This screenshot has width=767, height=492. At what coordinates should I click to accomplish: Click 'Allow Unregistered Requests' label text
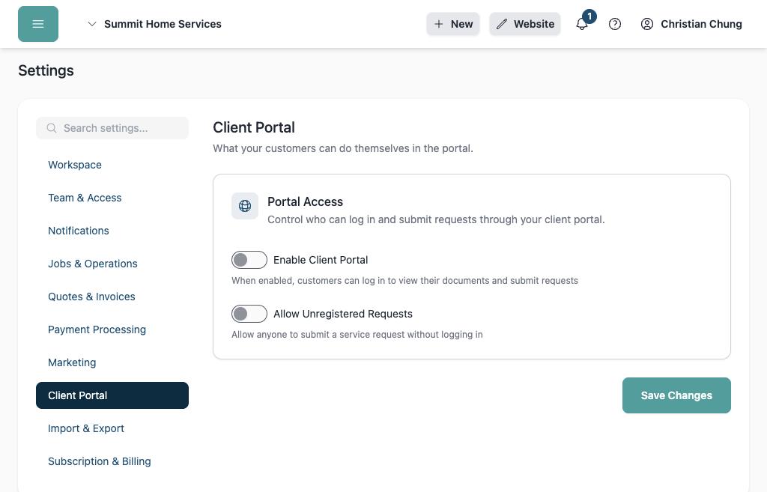(343, 314)
